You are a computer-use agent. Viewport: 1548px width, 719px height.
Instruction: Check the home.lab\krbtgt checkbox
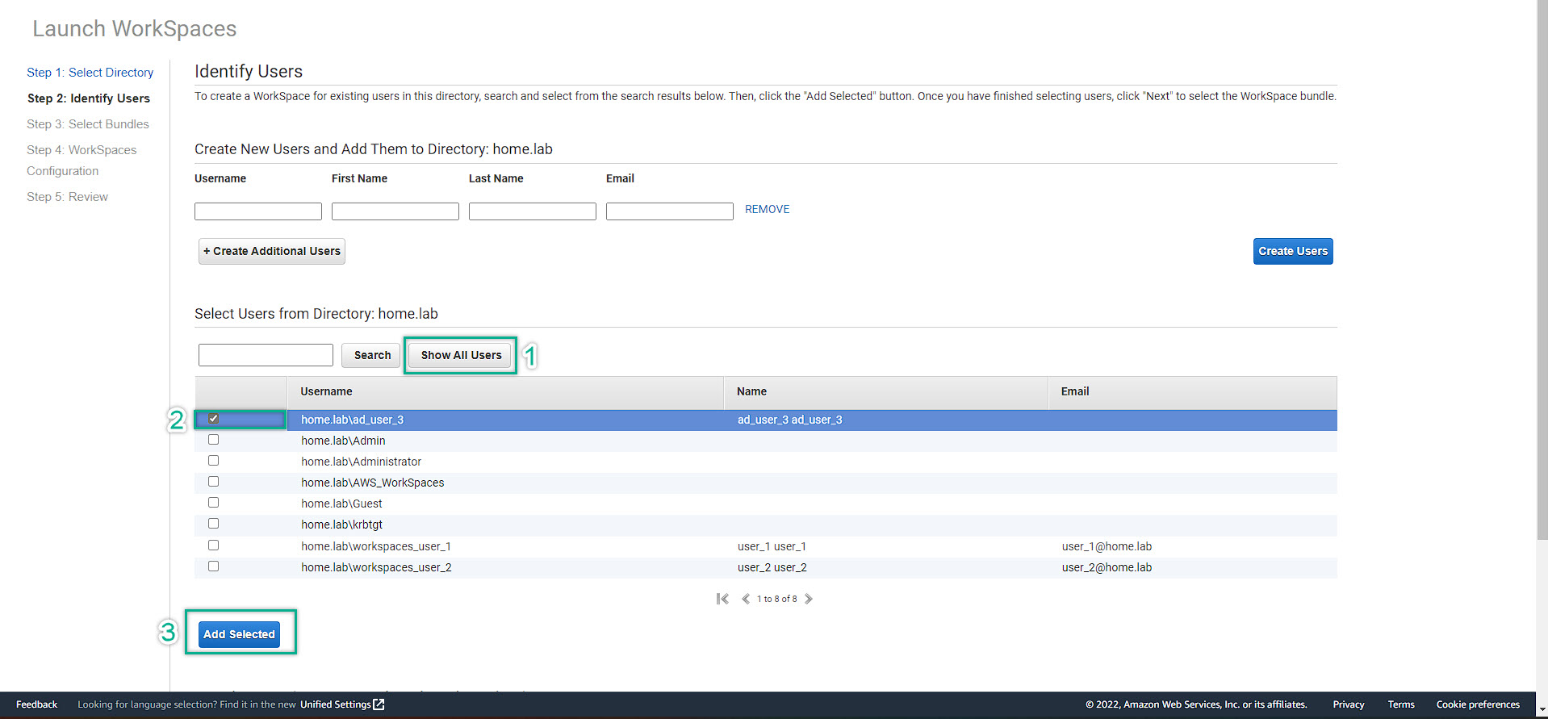click(x=213, y=524)
